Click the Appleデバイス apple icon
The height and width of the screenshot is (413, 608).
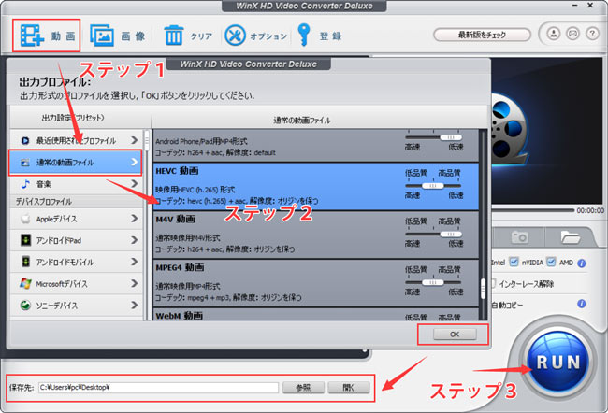tap(25, 219)
